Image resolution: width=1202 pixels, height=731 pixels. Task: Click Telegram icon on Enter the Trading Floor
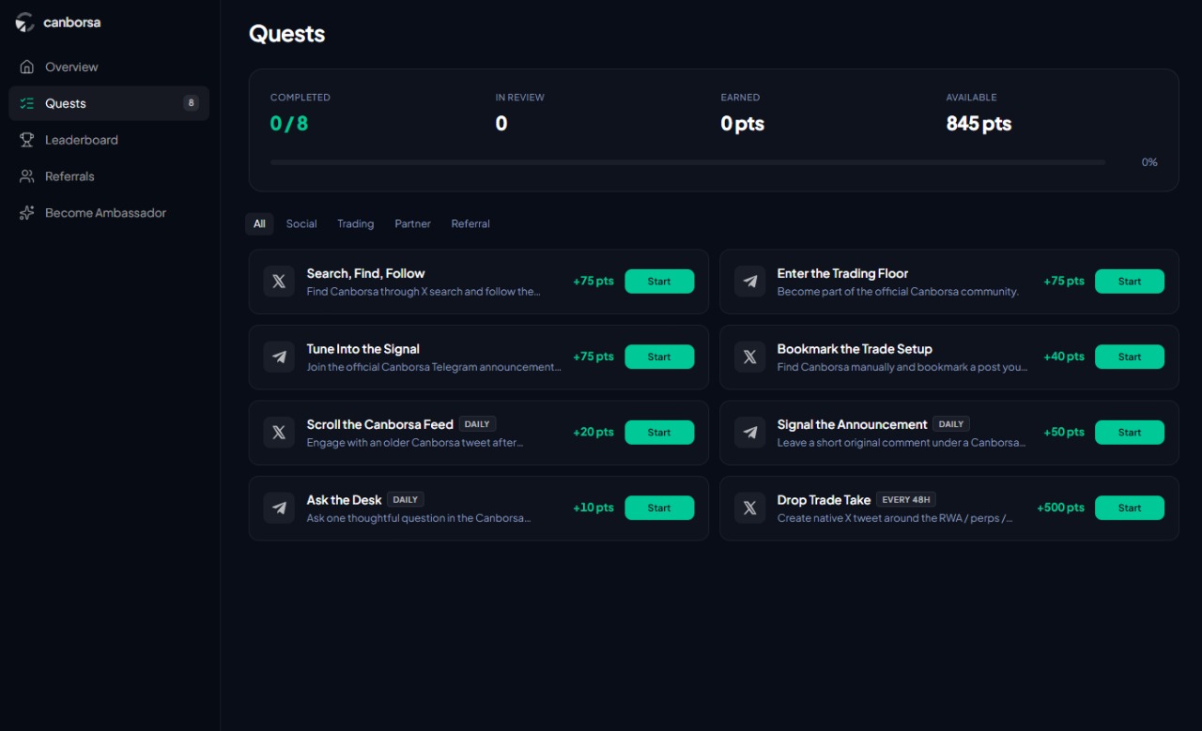[749, 282]
